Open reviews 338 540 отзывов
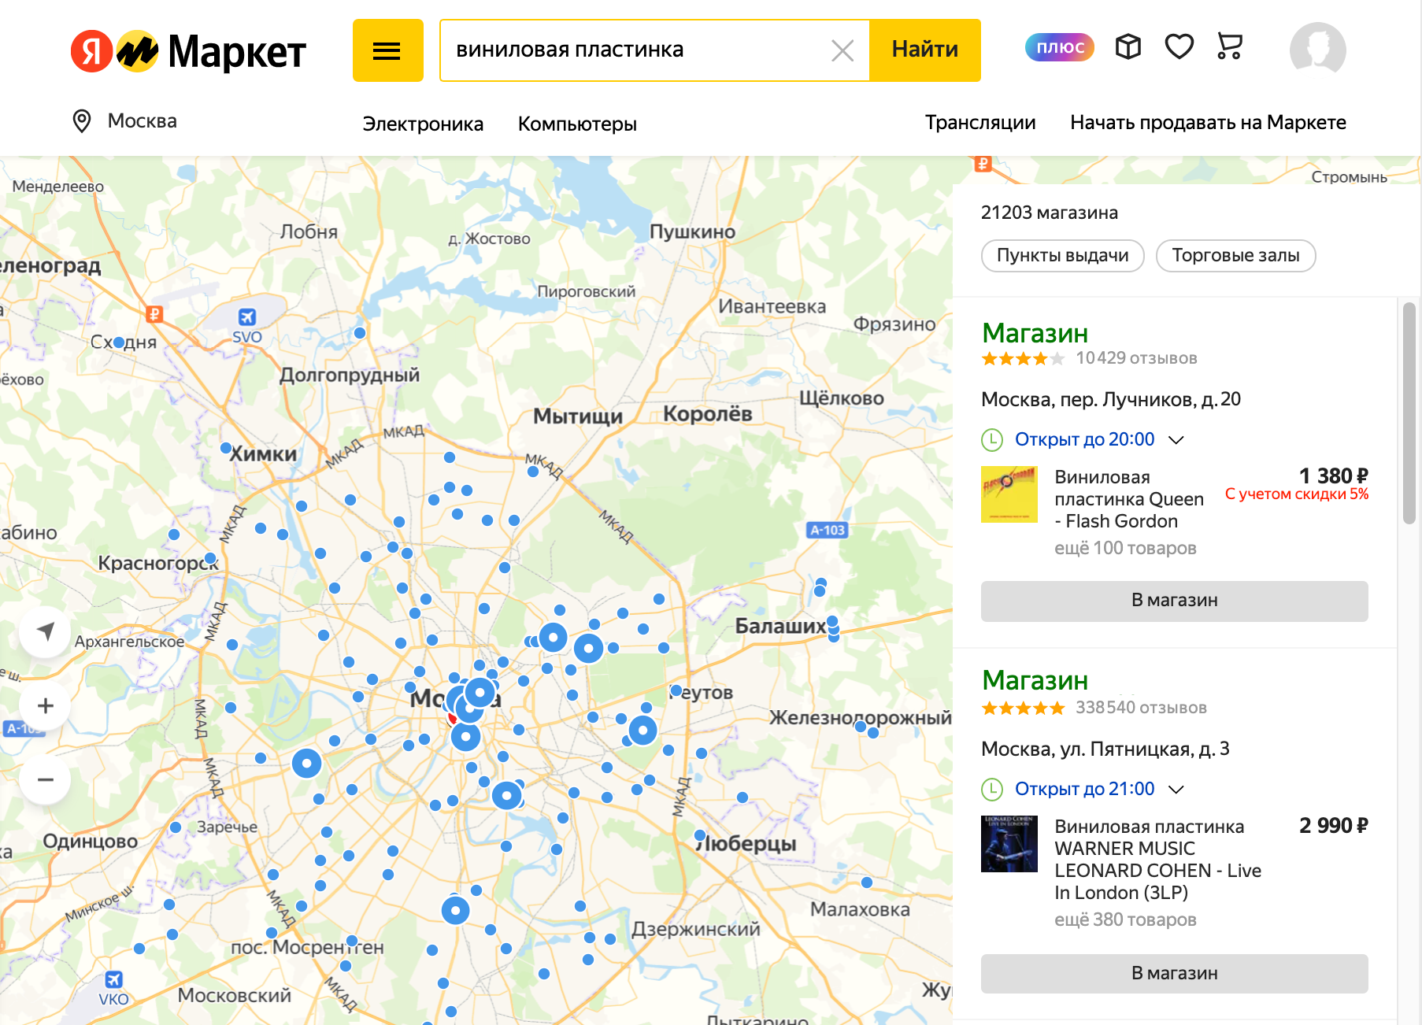Screen dimensions: 1422x1025 [x=1141, y=708]
